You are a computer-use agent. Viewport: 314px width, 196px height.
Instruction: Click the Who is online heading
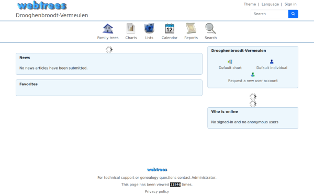coord(225,112)
